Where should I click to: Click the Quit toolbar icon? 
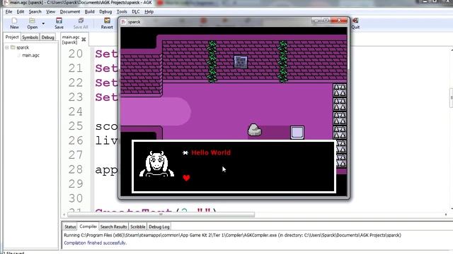(x=355, y=23)
